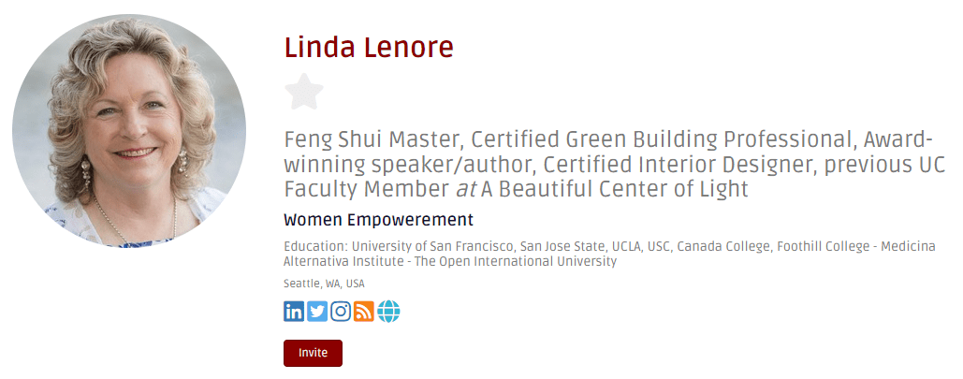Click the Seattle, WA, USA location
963x379 pixels.
point(324,284)
